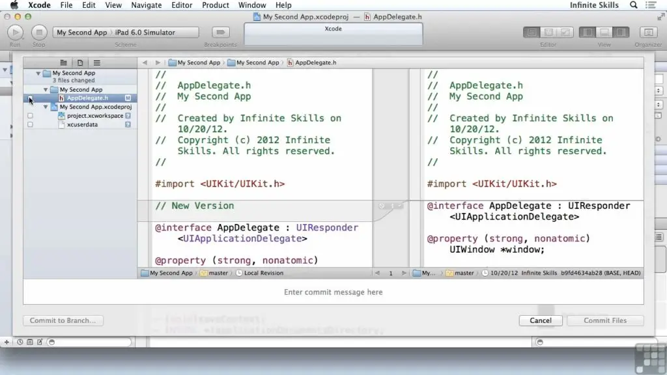Open the Edit menu
Image resolution: width=667 pixels, height=375 pixels.
(x=89, y=5)
